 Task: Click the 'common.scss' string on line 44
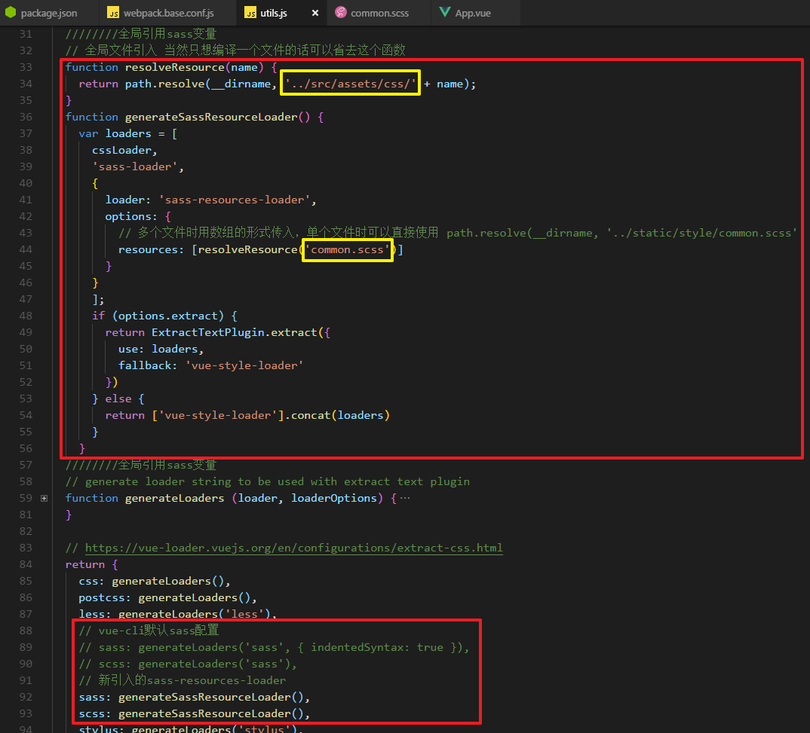(x=347, y=249)
